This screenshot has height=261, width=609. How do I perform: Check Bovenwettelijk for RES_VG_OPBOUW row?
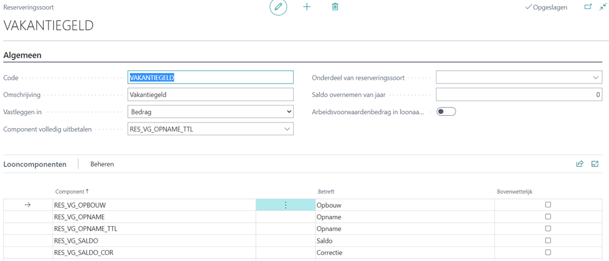(548, 205)
